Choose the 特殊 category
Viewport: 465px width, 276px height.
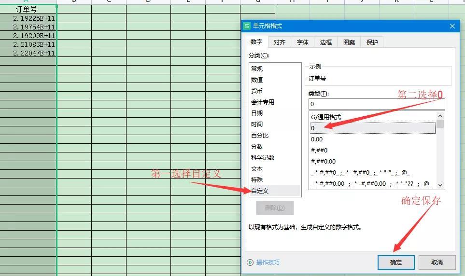point(275,180)
